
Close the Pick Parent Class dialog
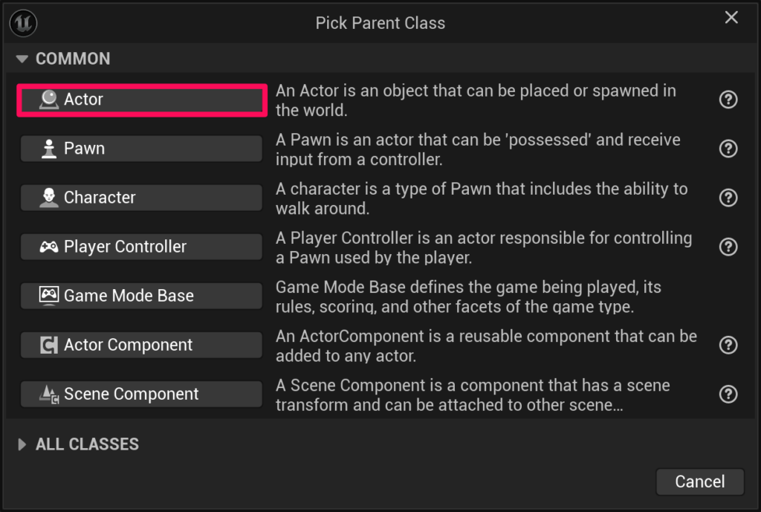tap(731, 18)
